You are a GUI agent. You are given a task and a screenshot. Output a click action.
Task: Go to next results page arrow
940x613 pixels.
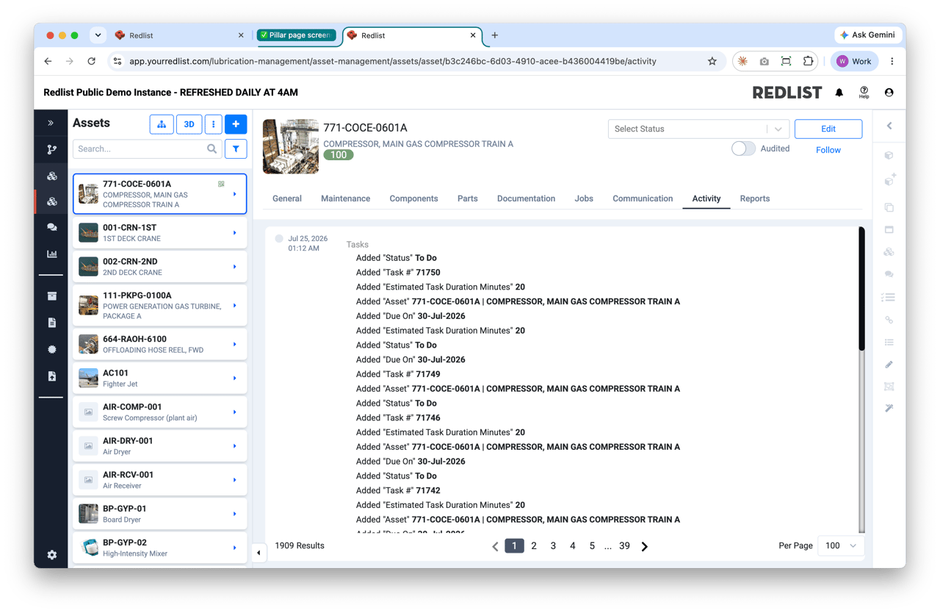pos(645,546)
